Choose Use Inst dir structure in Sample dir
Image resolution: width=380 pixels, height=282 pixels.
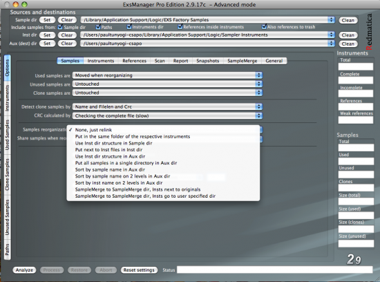163,143
